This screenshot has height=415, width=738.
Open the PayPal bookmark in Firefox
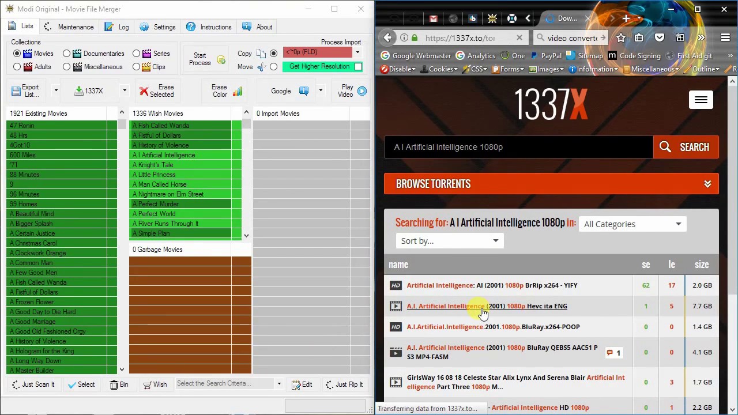tap(545, 56)
